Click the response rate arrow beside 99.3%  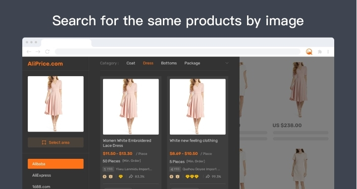click(x=208, y=176)
